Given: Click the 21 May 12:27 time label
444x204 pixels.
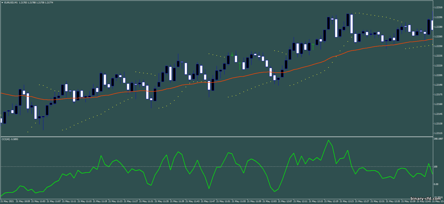Looking at the screenshot, I should pos(362,201).
